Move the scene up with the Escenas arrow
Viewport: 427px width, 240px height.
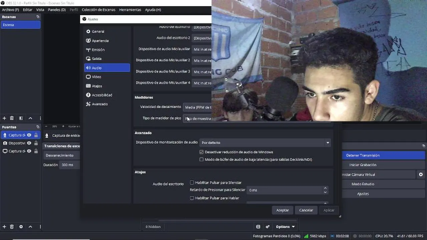click(x=30, y=118)
